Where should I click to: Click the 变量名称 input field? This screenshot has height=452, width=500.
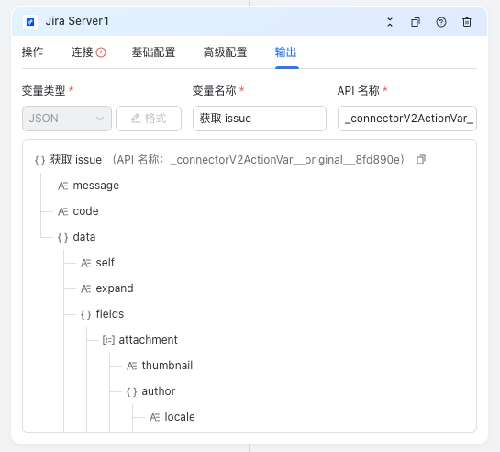click(x=260, y=119)
